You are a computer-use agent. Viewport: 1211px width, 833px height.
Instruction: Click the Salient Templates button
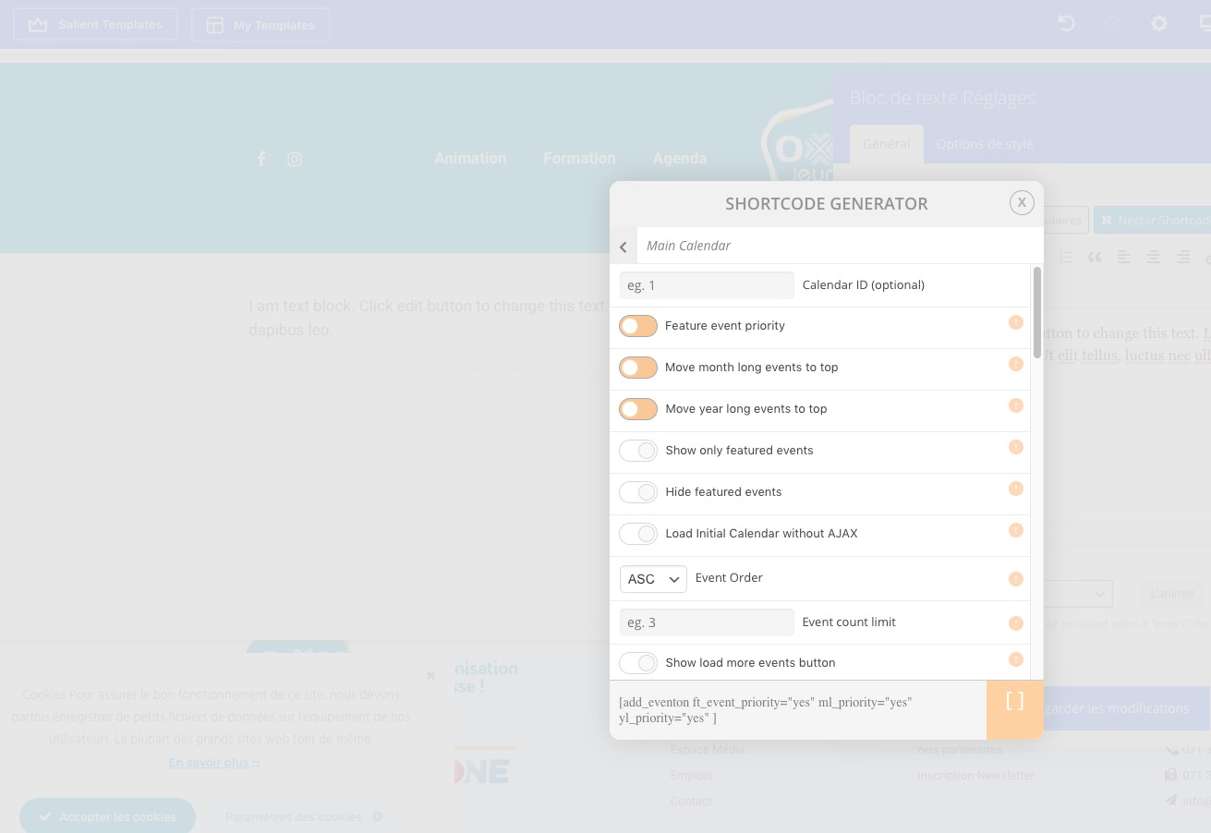[x=95, y=24]
